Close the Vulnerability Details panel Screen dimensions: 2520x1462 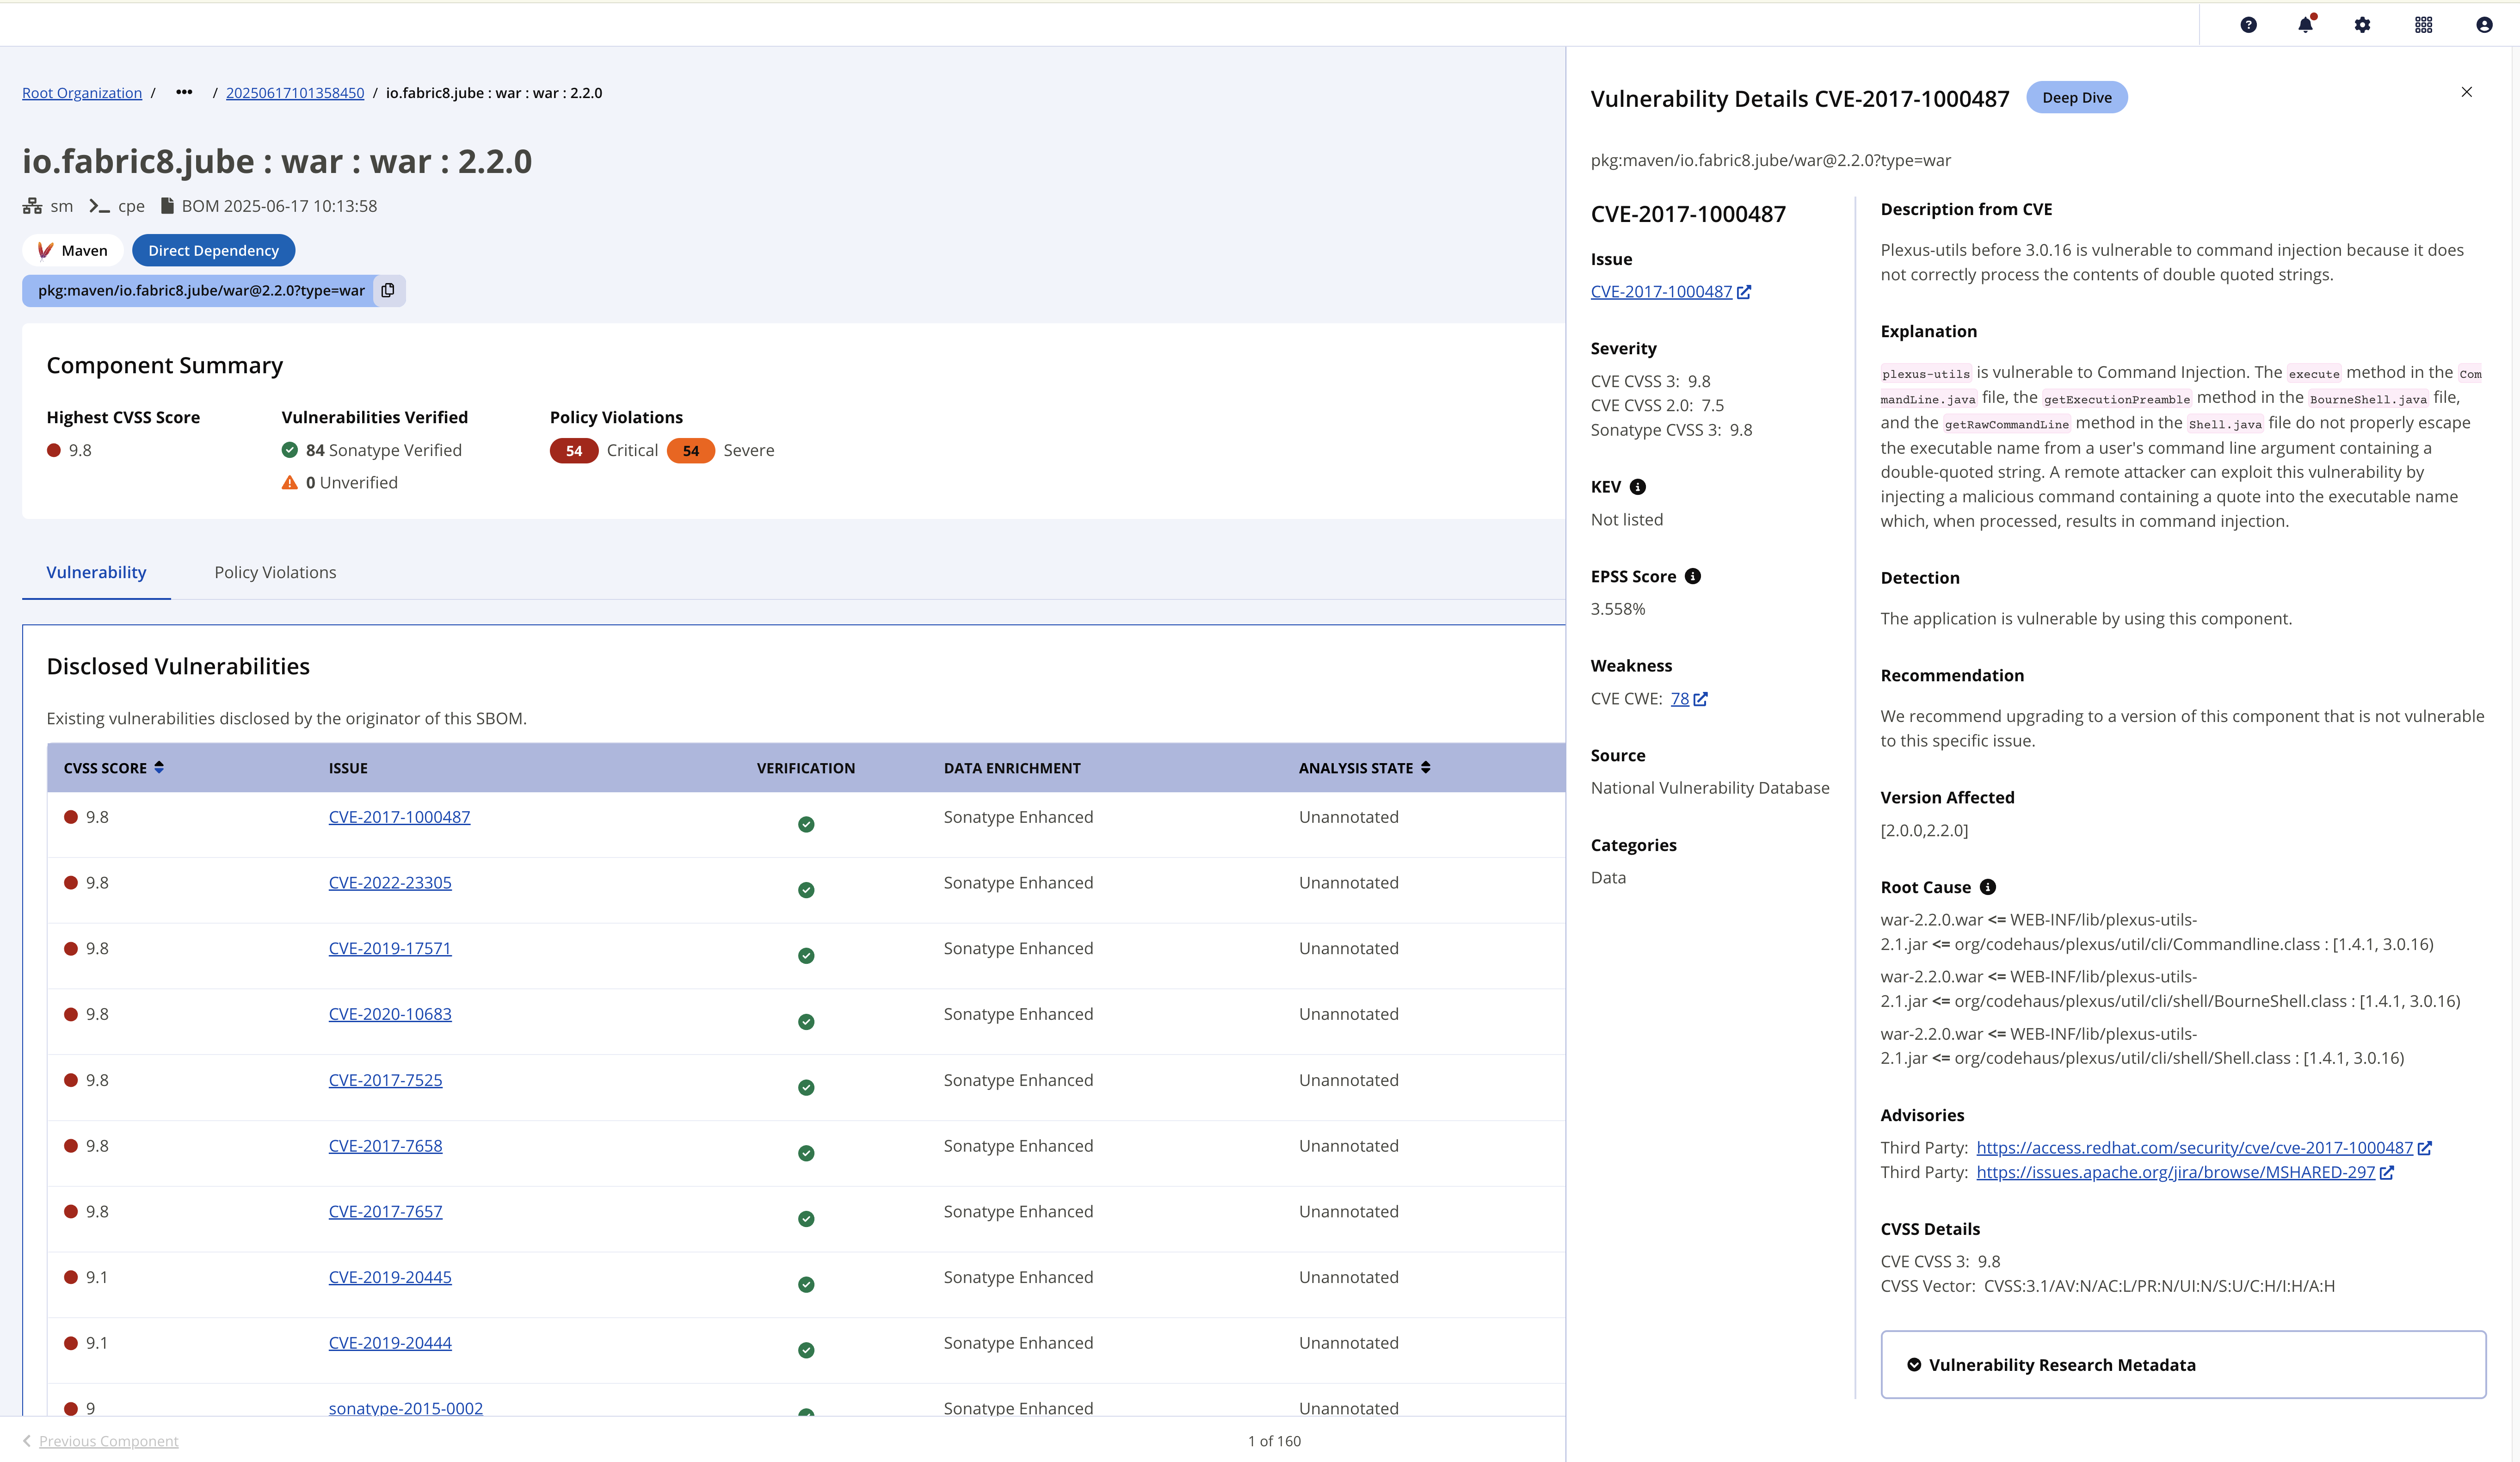[2467, 92]
